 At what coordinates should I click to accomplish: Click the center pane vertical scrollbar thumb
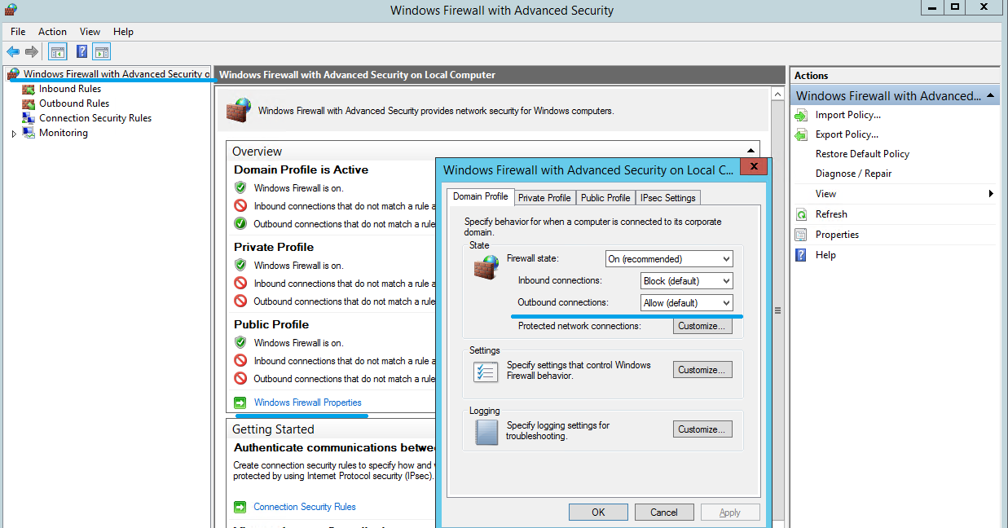[x=777, y=310]
